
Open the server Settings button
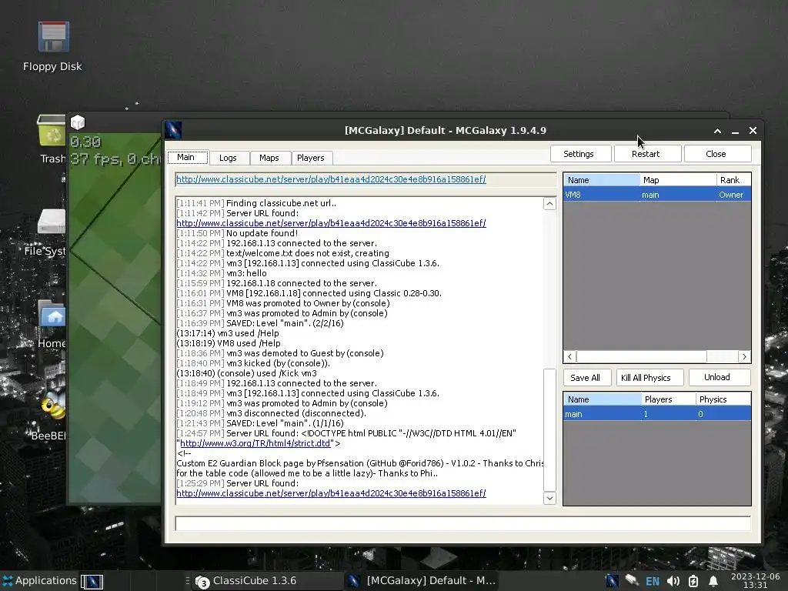pyautogui.click(x=579, y=154)
